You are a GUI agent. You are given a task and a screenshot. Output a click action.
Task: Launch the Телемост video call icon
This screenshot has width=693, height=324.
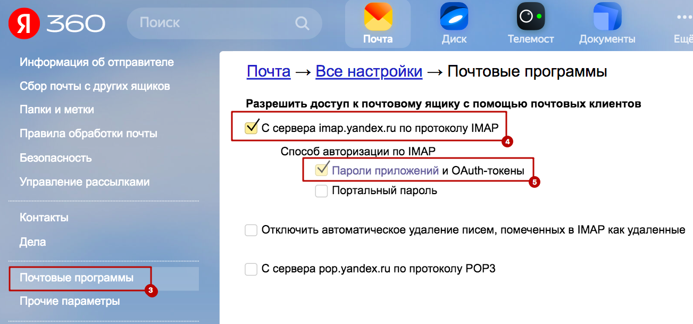(x=530, y=17)
